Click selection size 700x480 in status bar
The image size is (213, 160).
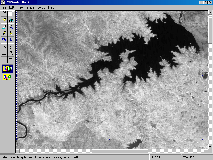click(189, 157)
